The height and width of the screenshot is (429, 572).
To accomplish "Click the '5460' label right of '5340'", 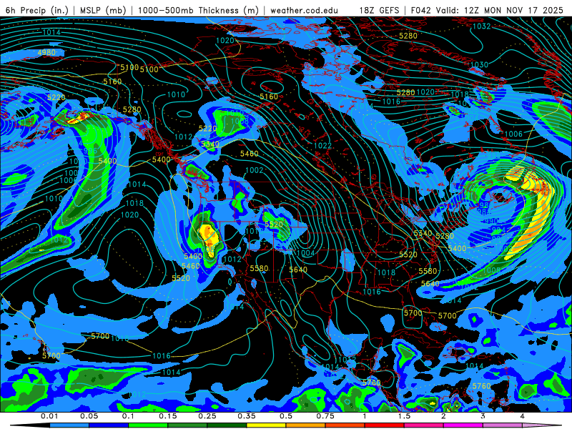I will (x=249, y=154).
